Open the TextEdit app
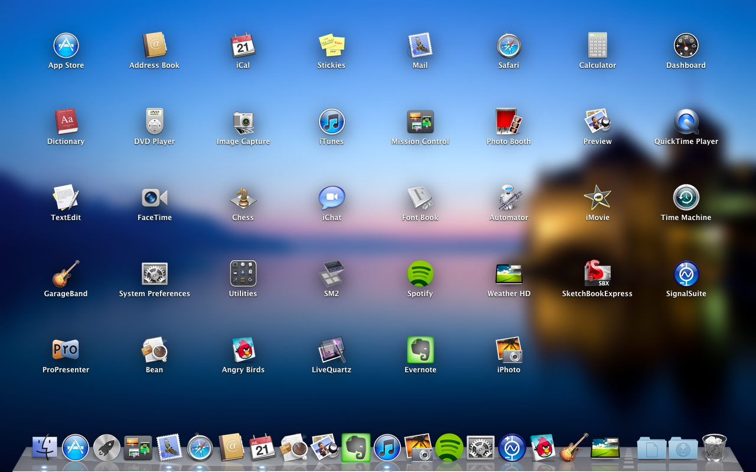 coord(66,198)
